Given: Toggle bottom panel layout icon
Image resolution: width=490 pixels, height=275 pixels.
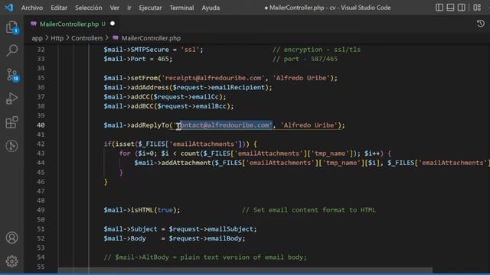Looking at the screenshot, I should (x=450, y=8).
